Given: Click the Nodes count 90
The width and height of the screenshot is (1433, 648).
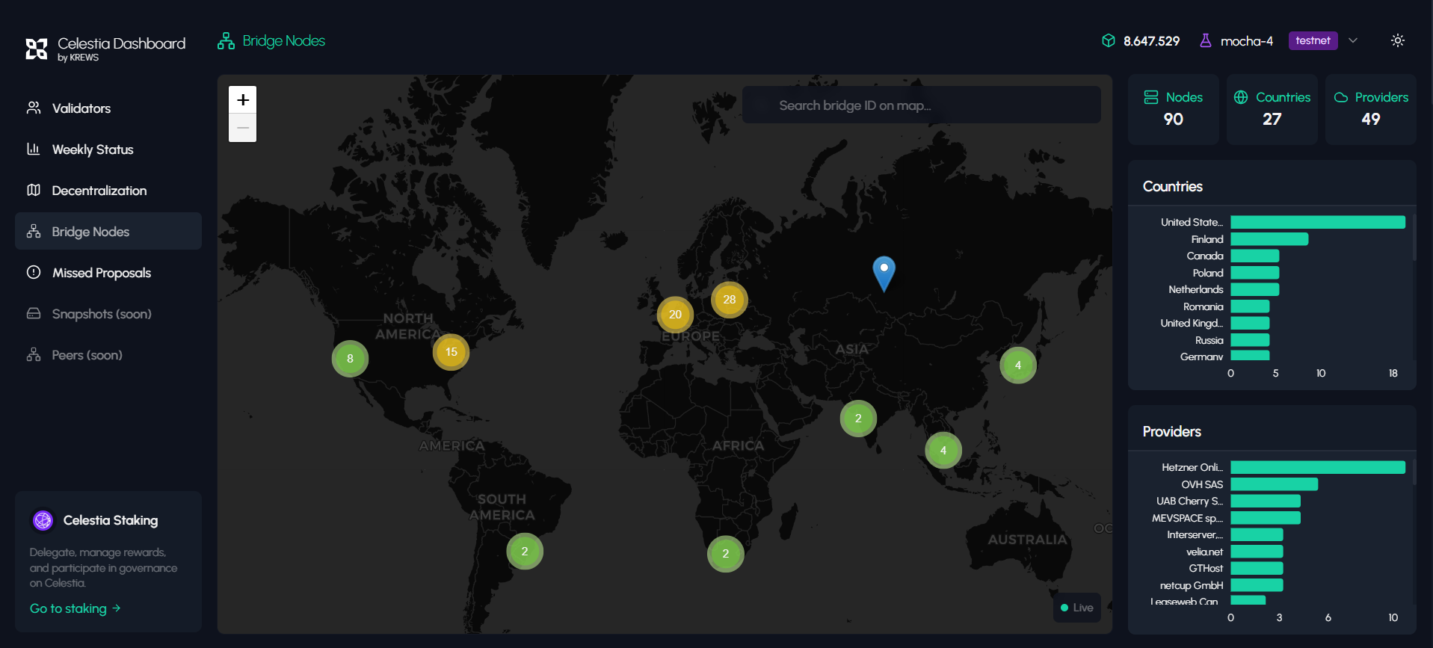Looking at the screenshot, I should point(1174,119).
